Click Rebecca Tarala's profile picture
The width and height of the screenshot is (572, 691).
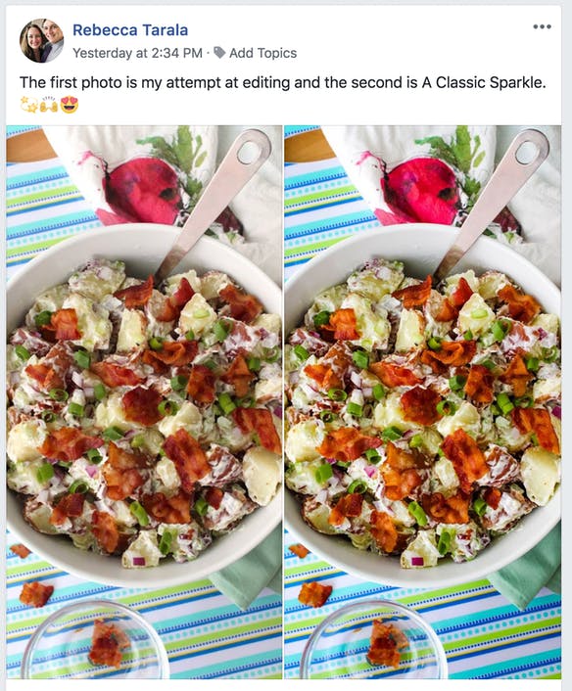click(41, 40)
